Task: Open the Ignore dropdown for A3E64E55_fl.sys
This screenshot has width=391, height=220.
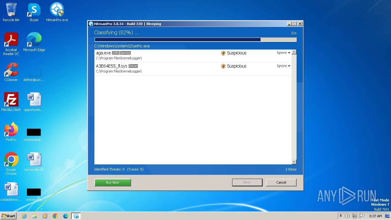Action: pos(283,66)
